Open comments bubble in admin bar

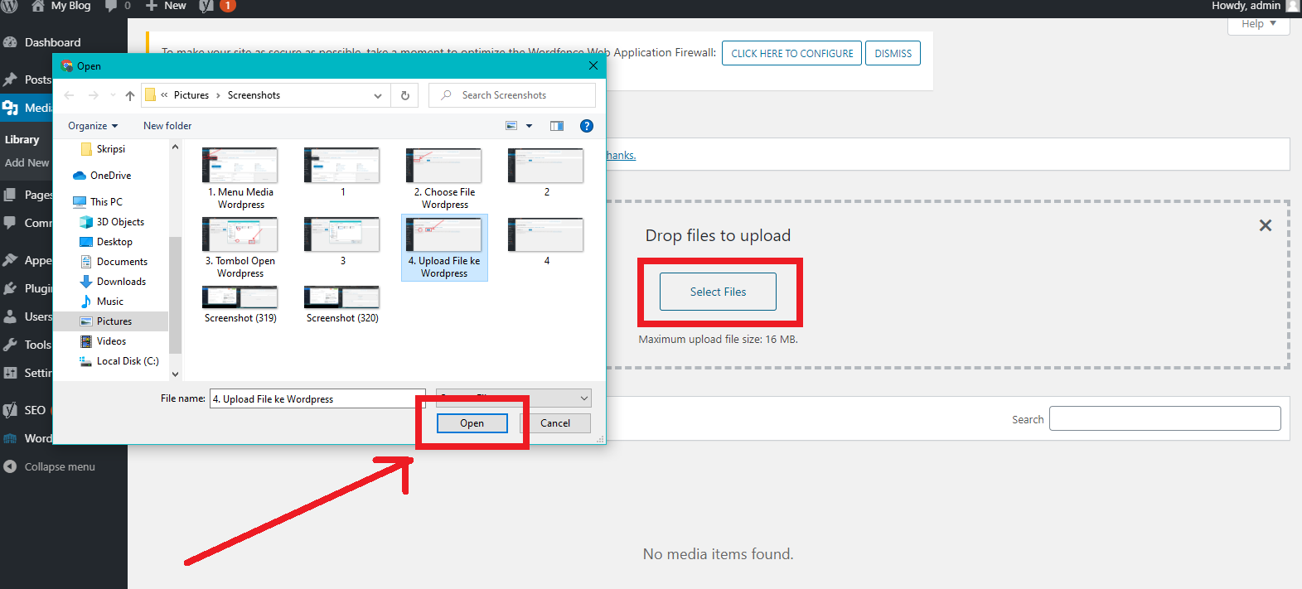click(x=111, y=6)
